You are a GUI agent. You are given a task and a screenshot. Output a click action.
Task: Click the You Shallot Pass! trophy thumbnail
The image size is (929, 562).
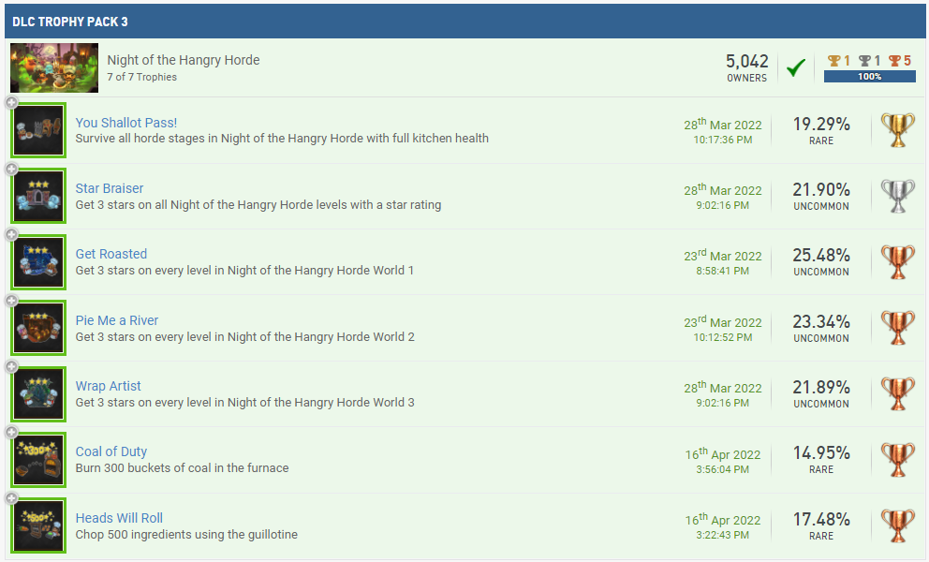(38, 130)
